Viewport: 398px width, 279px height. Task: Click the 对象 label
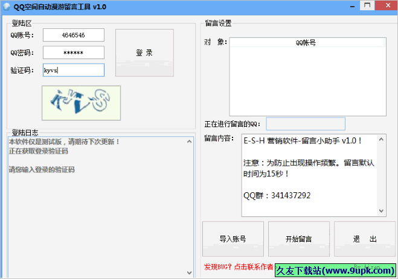tap(216, 42)
